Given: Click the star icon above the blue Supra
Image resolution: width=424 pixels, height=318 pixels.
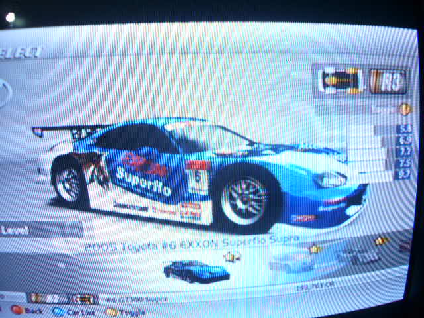Looking at the screenshot, I should coord(233,257).
